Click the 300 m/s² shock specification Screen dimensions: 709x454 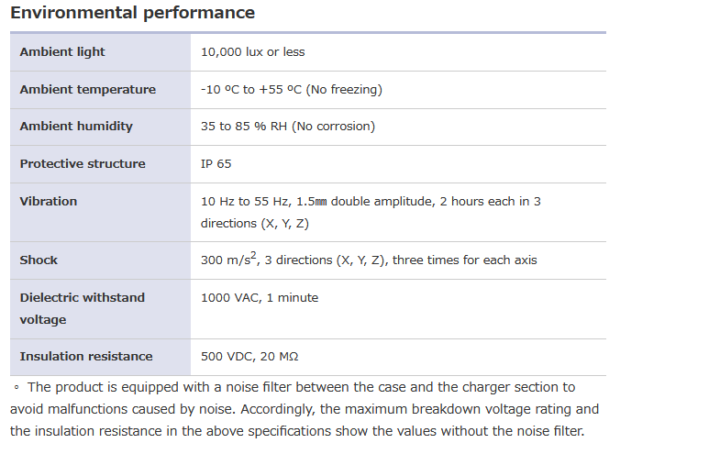pyautogui.click(x=369, y=260)
